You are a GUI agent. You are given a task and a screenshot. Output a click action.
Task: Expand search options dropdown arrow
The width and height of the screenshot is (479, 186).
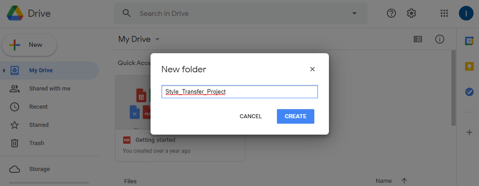[x=354, y=13]
